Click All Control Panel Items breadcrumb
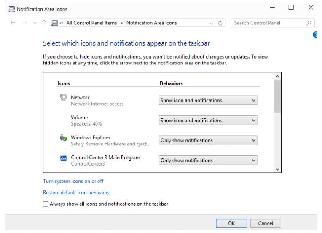This screenshot has height=233, width=322. tap(91, 23)
